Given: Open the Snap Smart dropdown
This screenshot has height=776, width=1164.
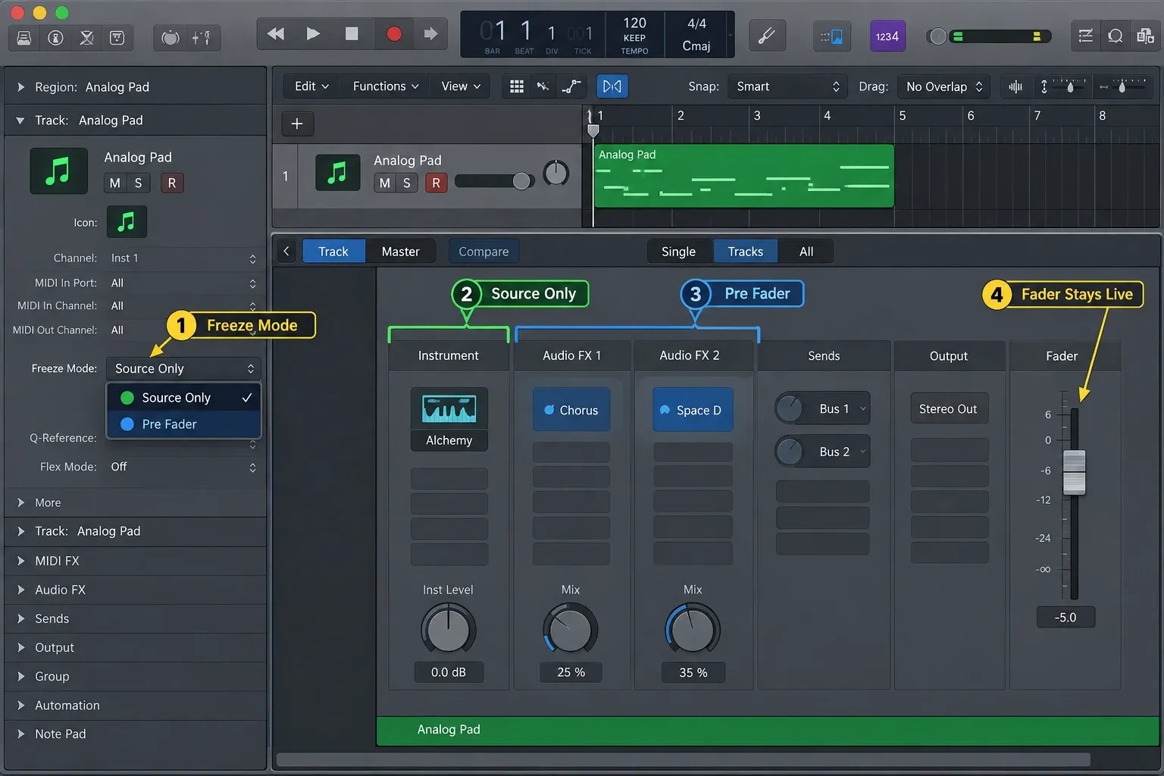Looking at the screenshot, I should tap(787, 86).
